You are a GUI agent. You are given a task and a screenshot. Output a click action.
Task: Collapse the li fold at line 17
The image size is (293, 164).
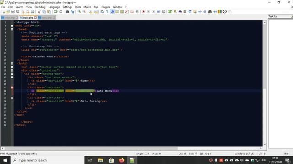[12, 77]
